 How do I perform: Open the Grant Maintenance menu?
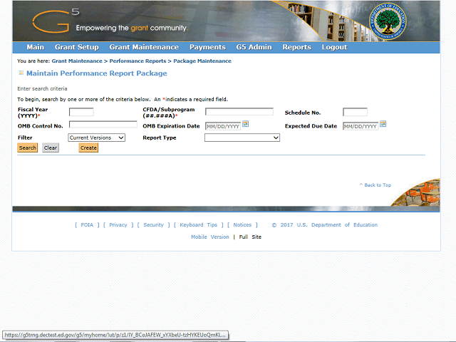[144, 47]
